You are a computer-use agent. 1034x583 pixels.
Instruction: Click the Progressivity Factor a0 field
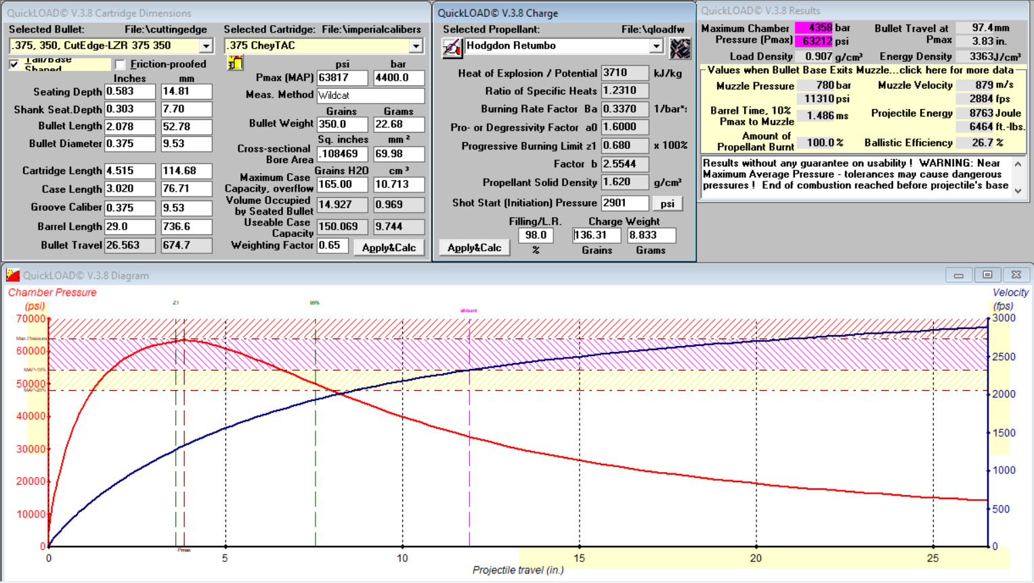click(x=625, y=127)
